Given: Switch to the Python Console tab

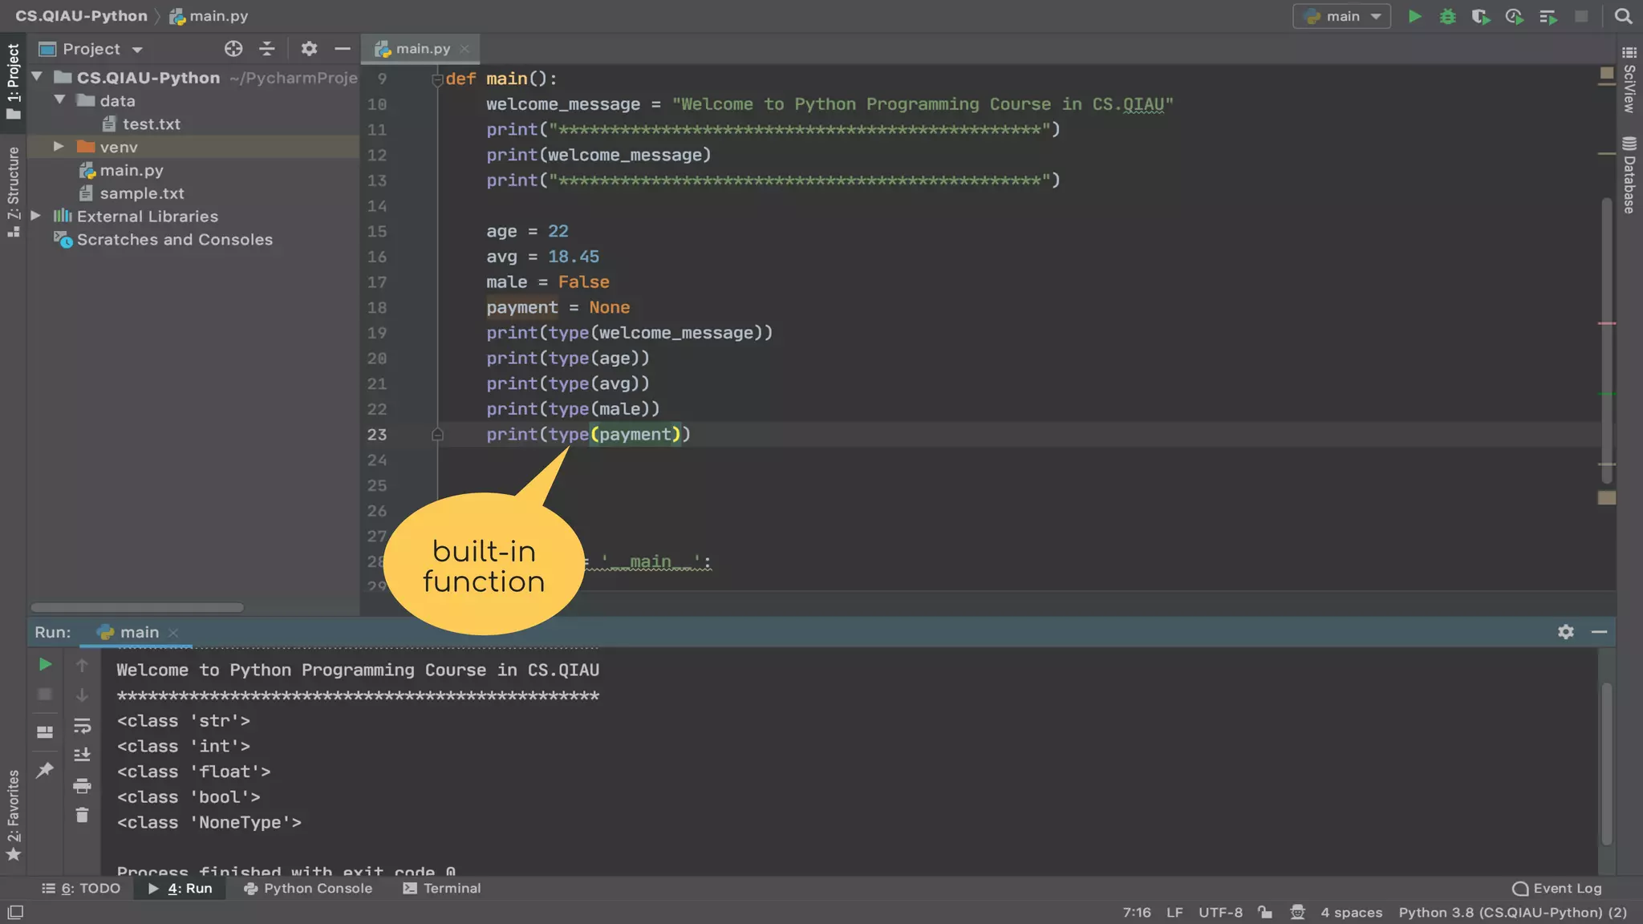Looking at the screenshot, I should click(308, 888).
